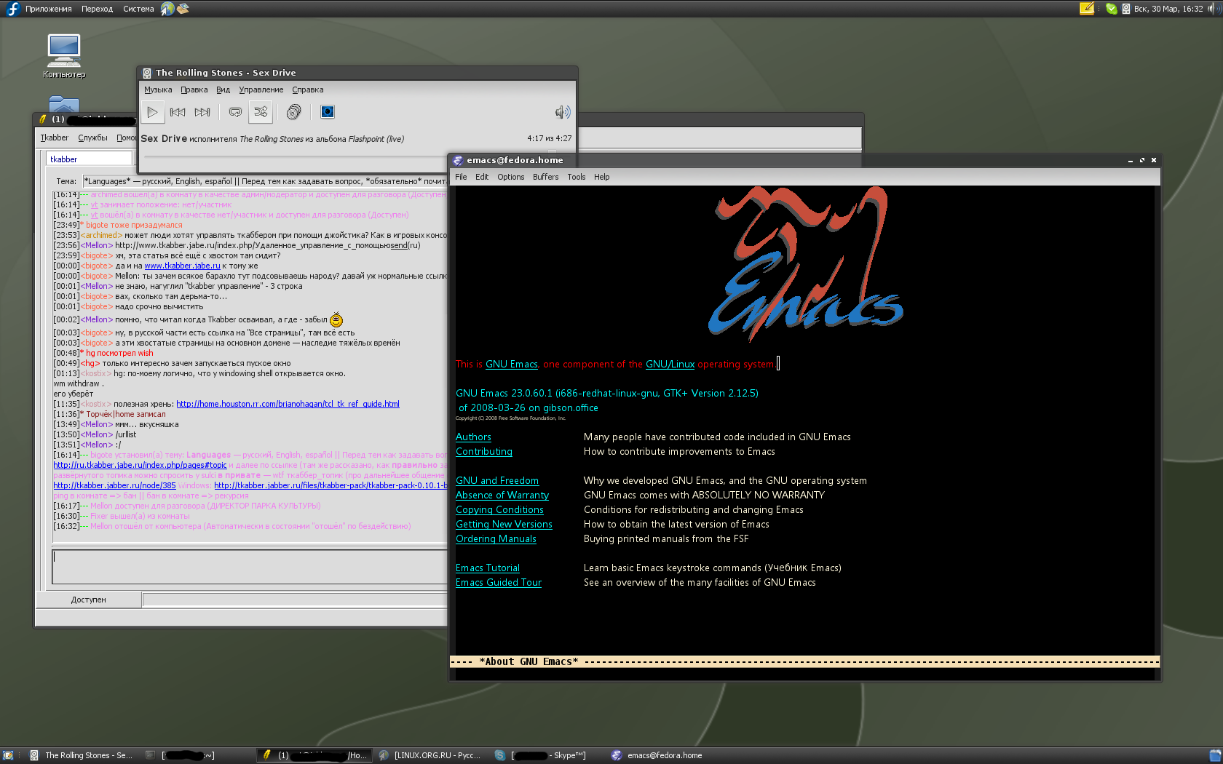Image resolution: width=1223 pixels, height=764 pixels.
Task: Skip to previous track in Rhythmbox
Action: pos(177,112)
